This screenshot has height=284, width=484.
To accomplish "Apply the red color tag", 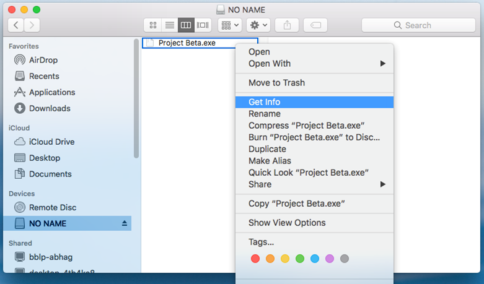I will pos(255,259).
